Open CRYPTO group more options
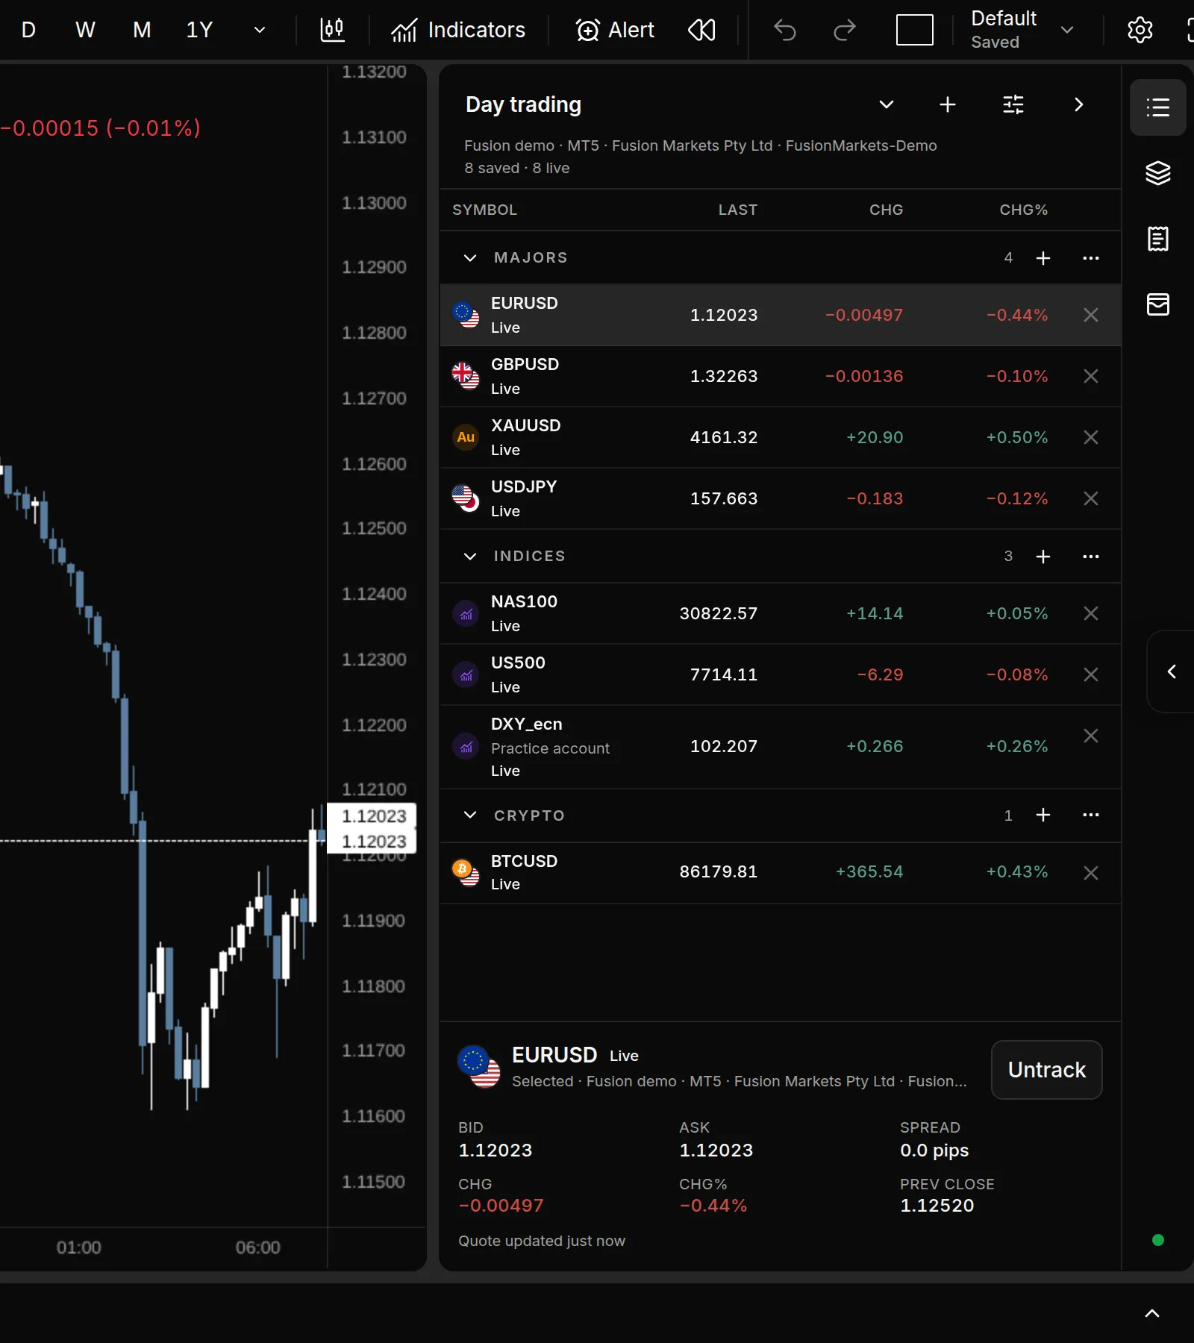 [x=1090, y=815]
